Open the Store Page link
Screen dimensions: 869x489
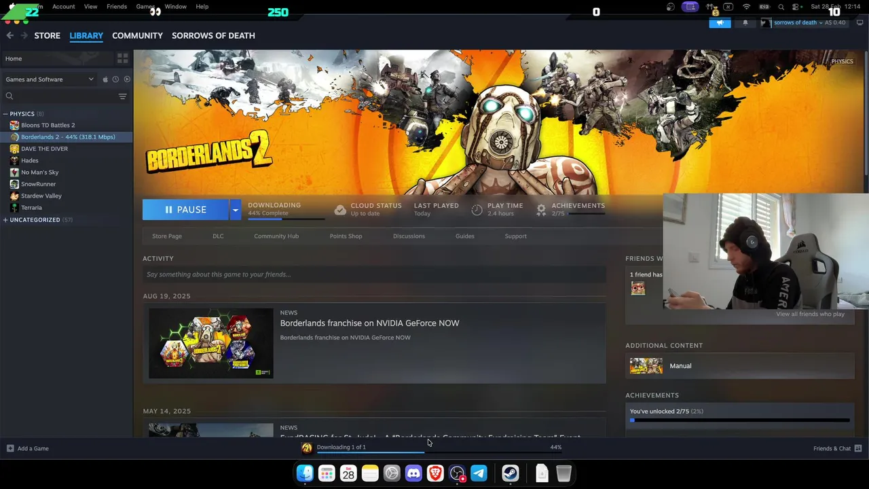pyautogui.click(x=167, y=236)
